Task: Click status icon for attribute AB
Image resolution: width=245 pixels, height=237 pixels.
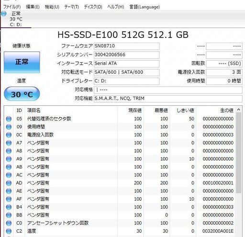Action: 9,167
